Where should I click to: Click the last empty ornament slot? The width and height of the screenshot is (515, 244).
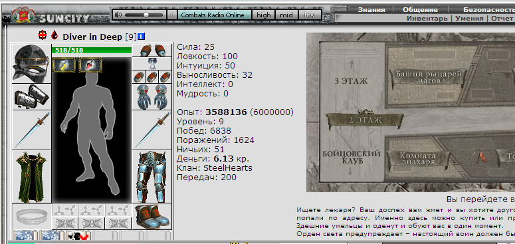pos(118,223)
